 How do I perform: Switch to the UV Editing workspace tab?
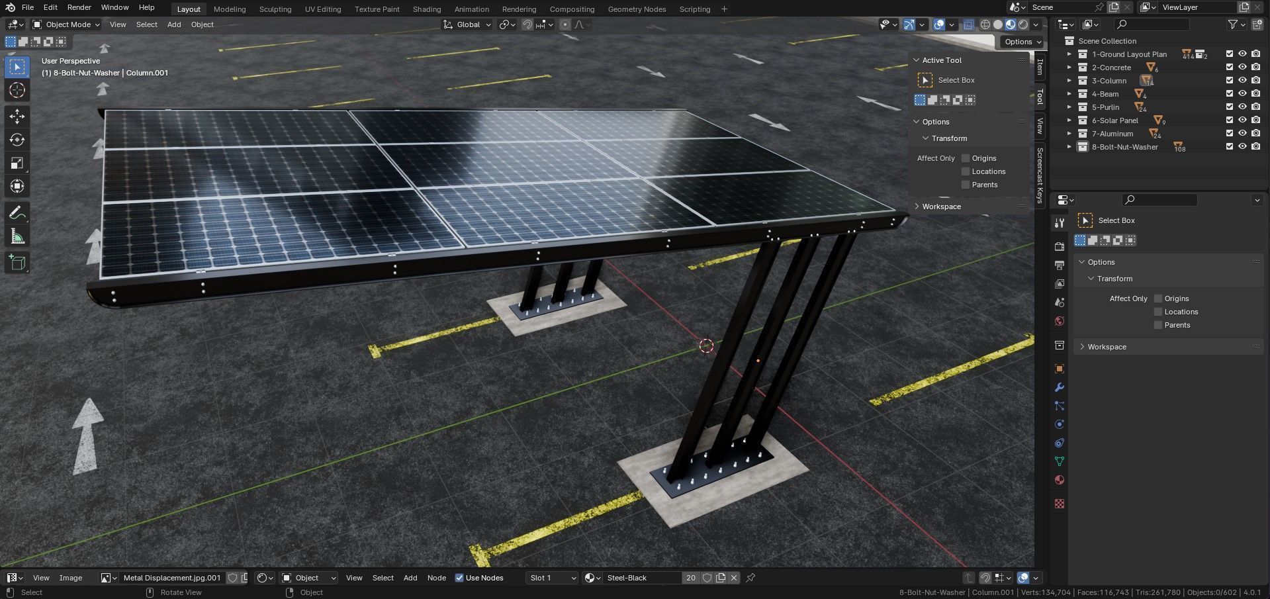tap(323, 9)
